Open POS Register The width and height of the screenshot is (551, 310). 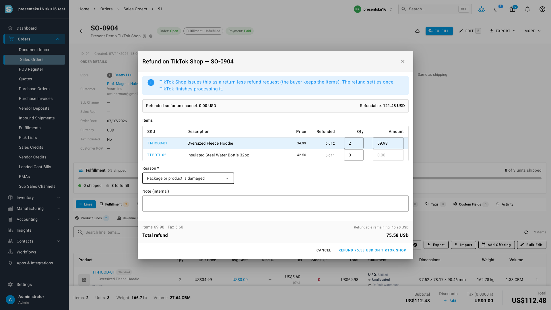pyautogui.click(x=31, y=69)
